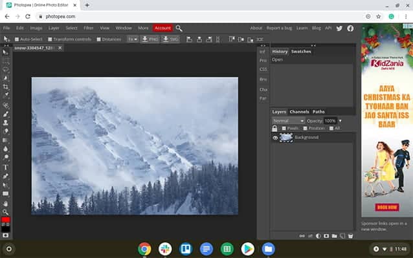Toggle the lock Pixels checkbox

coord(284,128)
